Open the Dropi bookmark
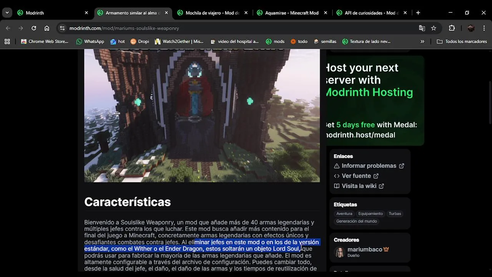This screenshot has height=277, width=492. pos(140,42)
